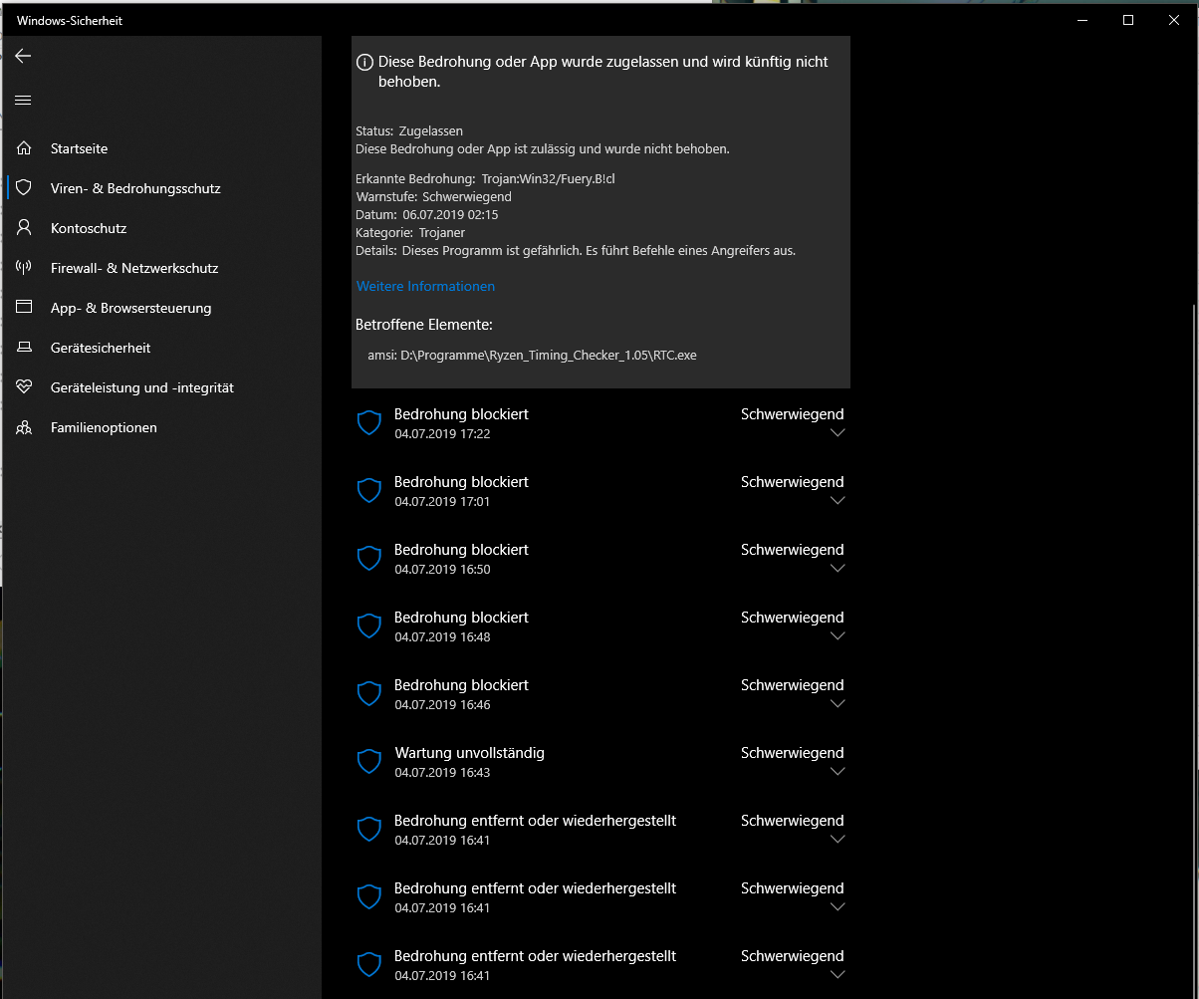1199x999 pixels.
Task: Click the Betroffene Elemente heading
Action: point(424,325)
